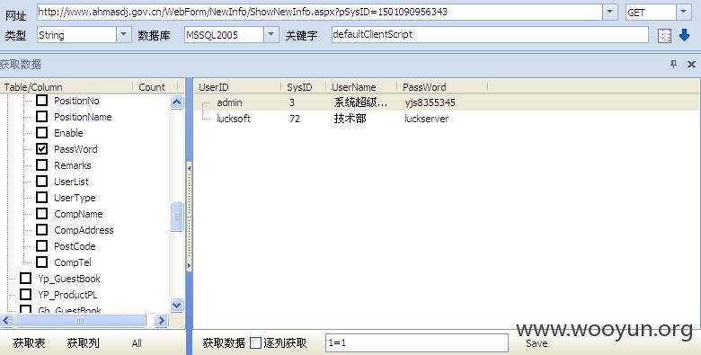The height and width of the screenshot is (355, 701).
Task: Click the vertical scrollbar thumb in tree
Action: 176,217
